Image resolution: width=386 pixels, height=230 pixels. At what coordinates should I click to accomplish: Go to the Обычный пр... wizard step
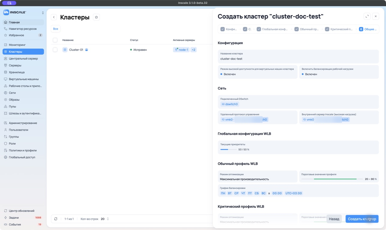(x=307, y=29)
